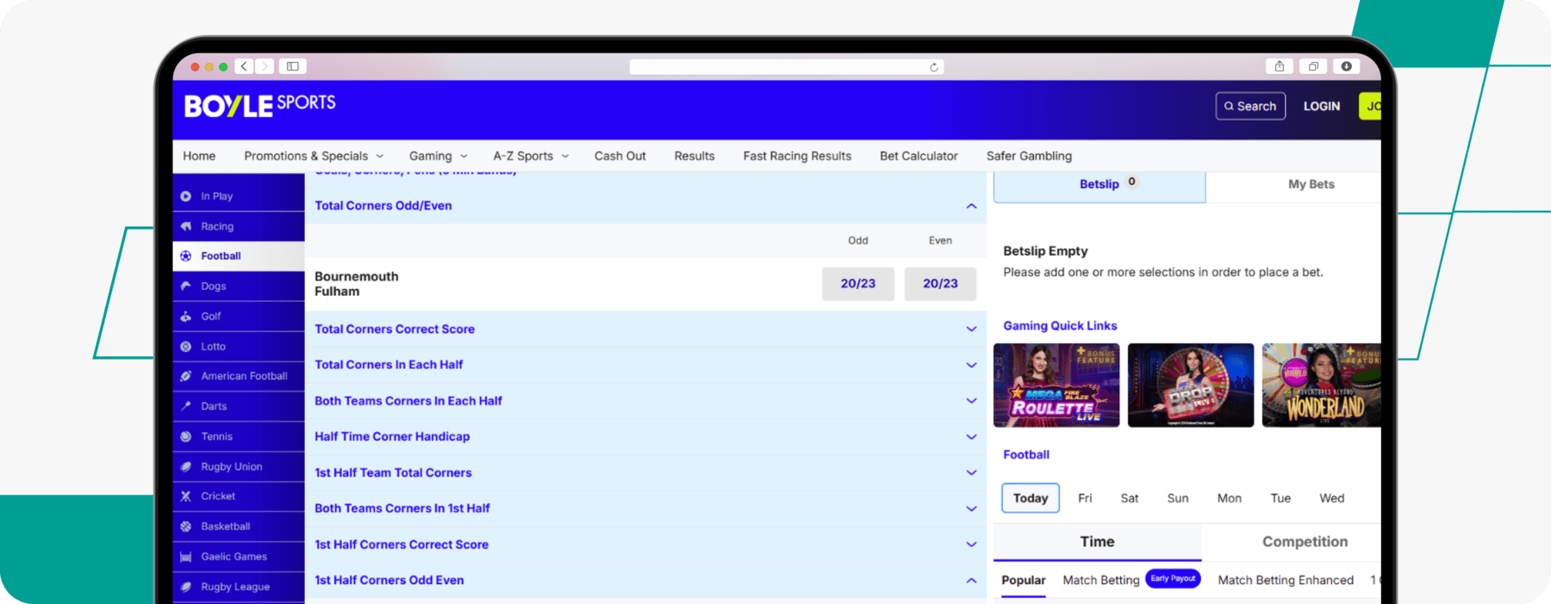The image size is (1551, 604).
Task: Click the Rugby Union icon in sidebar
Action: 185,466
